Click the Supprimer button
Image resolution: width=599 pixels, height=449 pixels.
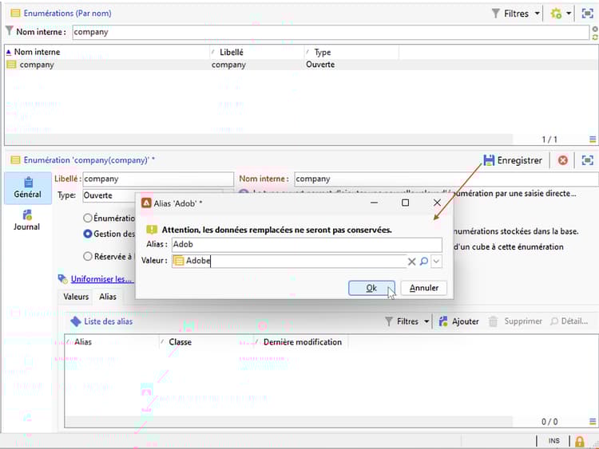coord(515,321)
